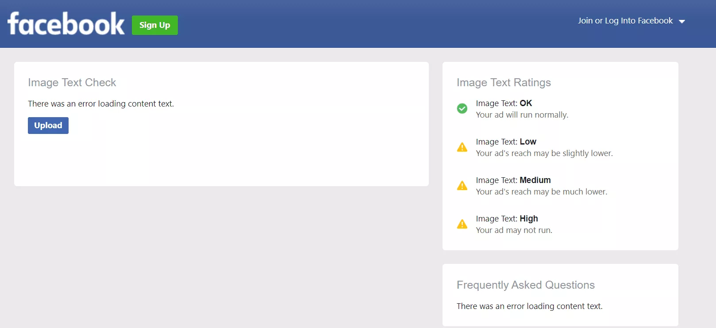
Task: Select the 'Image Text: Medium' label
Action: pos(513,180)
